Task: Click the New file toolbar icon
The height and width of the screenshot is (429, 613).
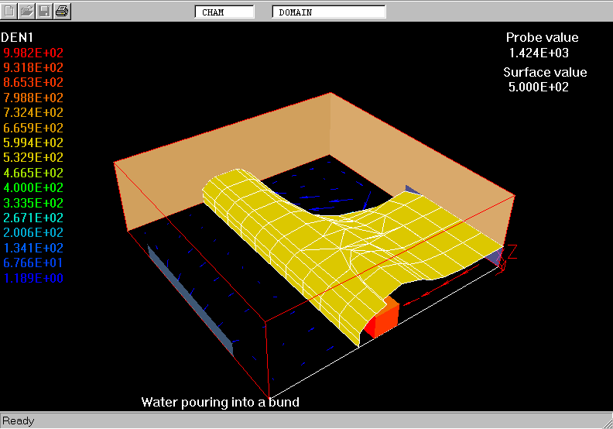Action: pos(10,11)
